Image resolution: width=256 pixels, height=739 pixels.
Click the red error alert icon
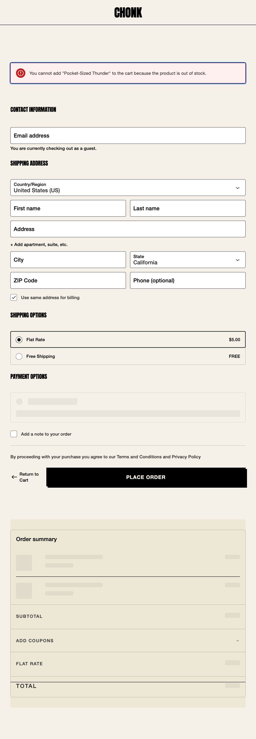click(x=21, y=73)
